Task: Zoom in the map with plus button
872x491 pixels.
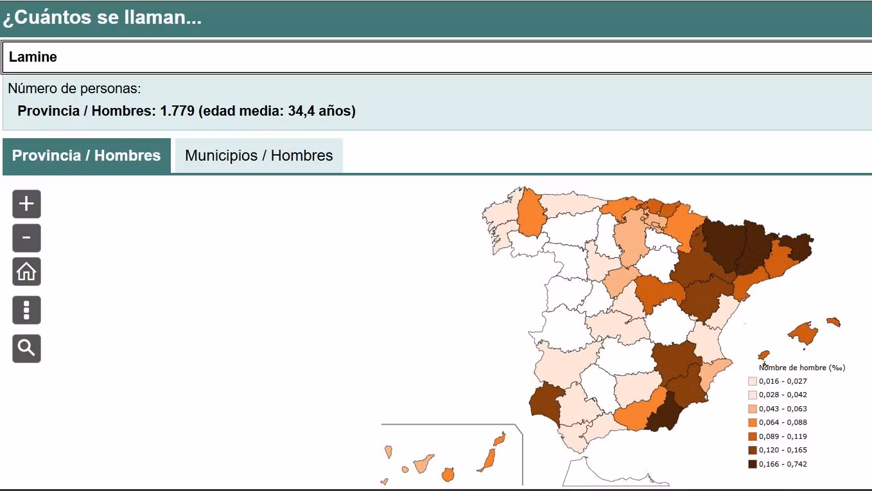Action: [x=26, y=204]
